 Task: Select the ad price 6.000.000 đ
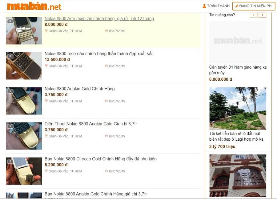tap(221, 79)
